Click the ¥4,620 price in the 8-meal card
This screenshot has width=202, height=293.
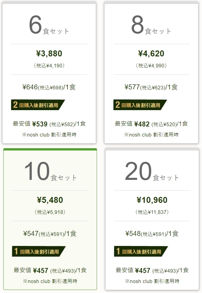tap(151, 53)
